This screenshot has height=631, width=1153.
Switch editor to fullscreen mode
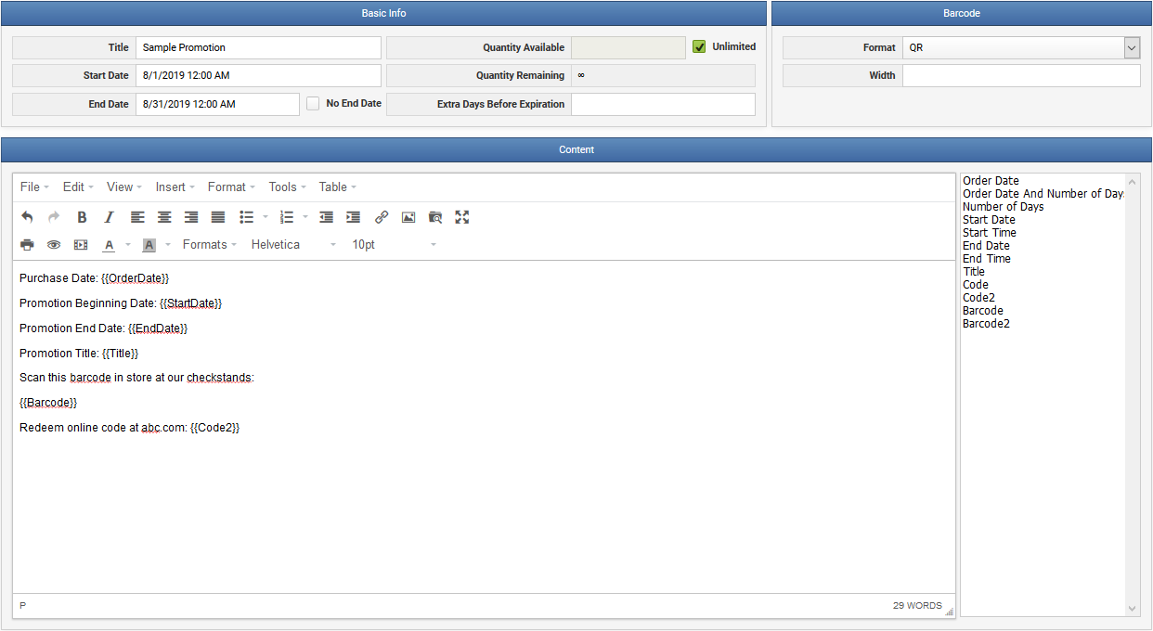[462, 217]
